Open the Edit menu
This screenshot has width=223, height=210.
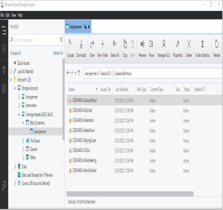tap(8, 15)
